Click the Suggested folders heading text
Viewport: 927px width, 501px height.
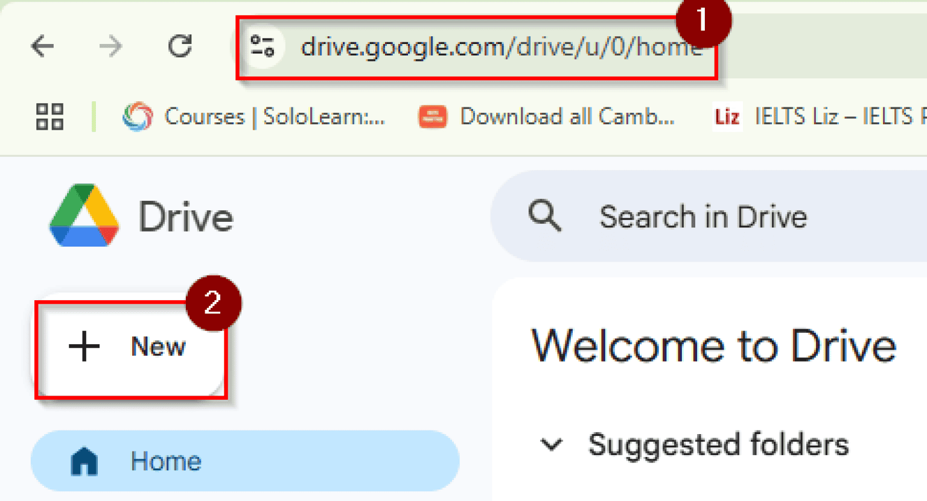[719, 445]
